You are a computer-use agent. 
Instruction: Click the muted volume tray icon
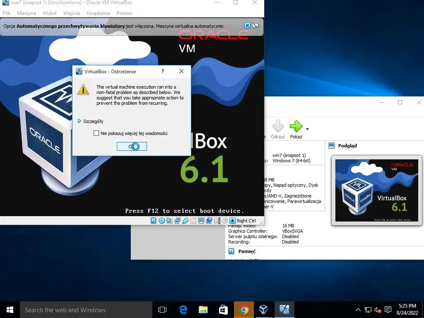click(378, 310)
